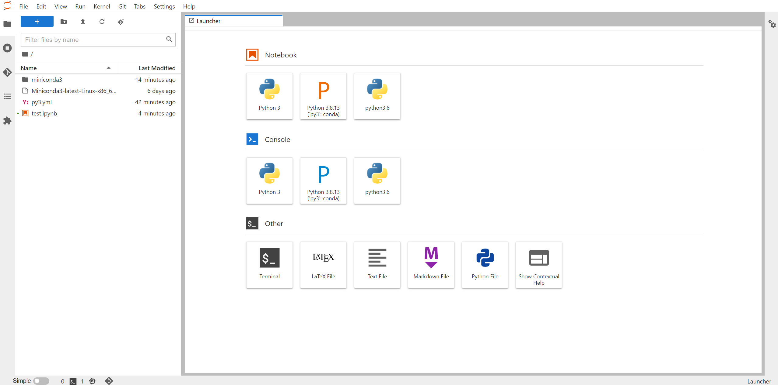The height and width of the screenshot is (385, 778).
Task: Refresh the file list
Action: (102, 22)
